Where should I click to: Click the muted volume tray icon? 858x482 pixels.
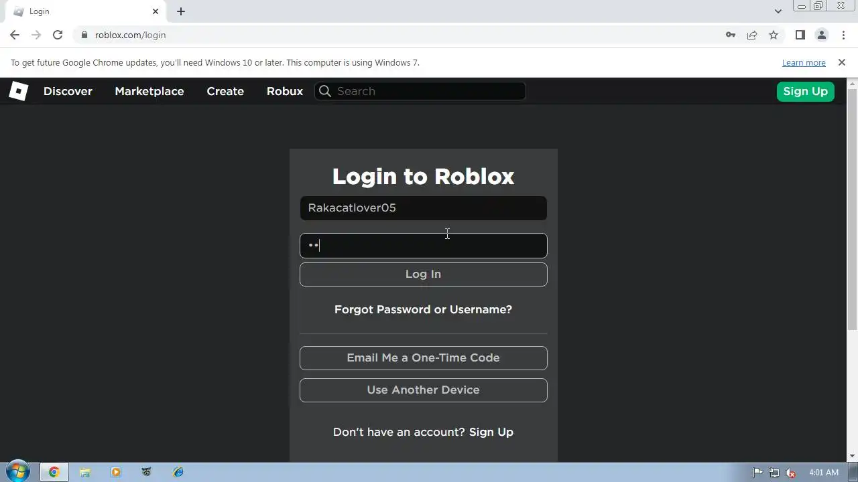pos(790,473)
